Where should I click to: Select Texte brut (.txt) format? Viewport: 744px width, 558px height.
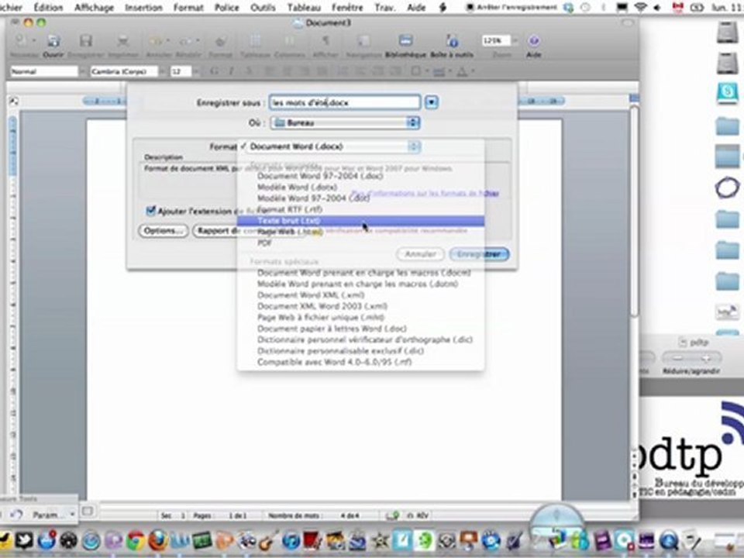coord(360,221)
